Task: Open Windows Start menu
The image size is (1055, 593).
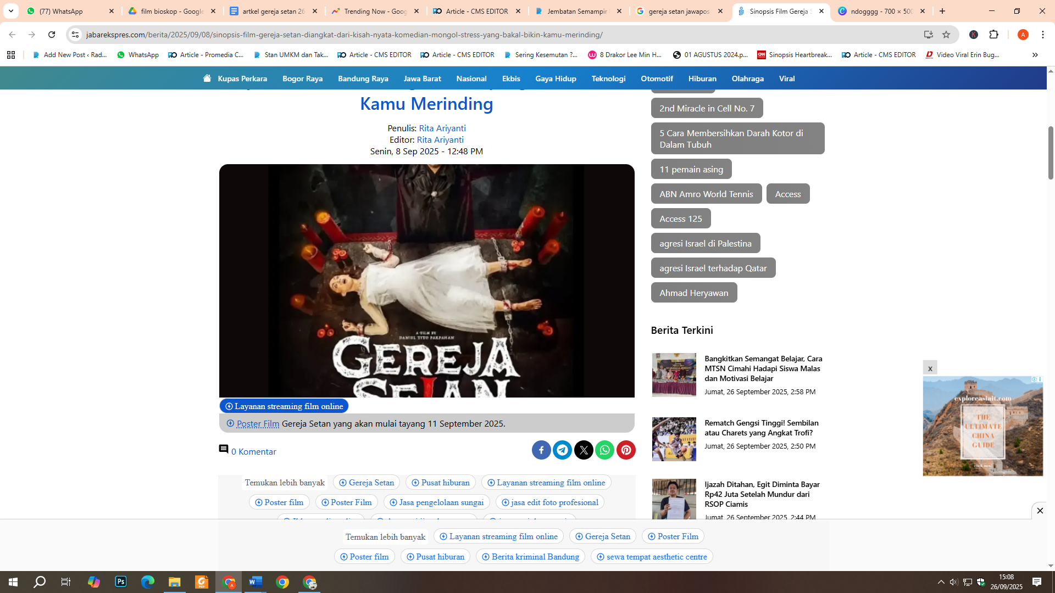Action: [x=13, y=582]
